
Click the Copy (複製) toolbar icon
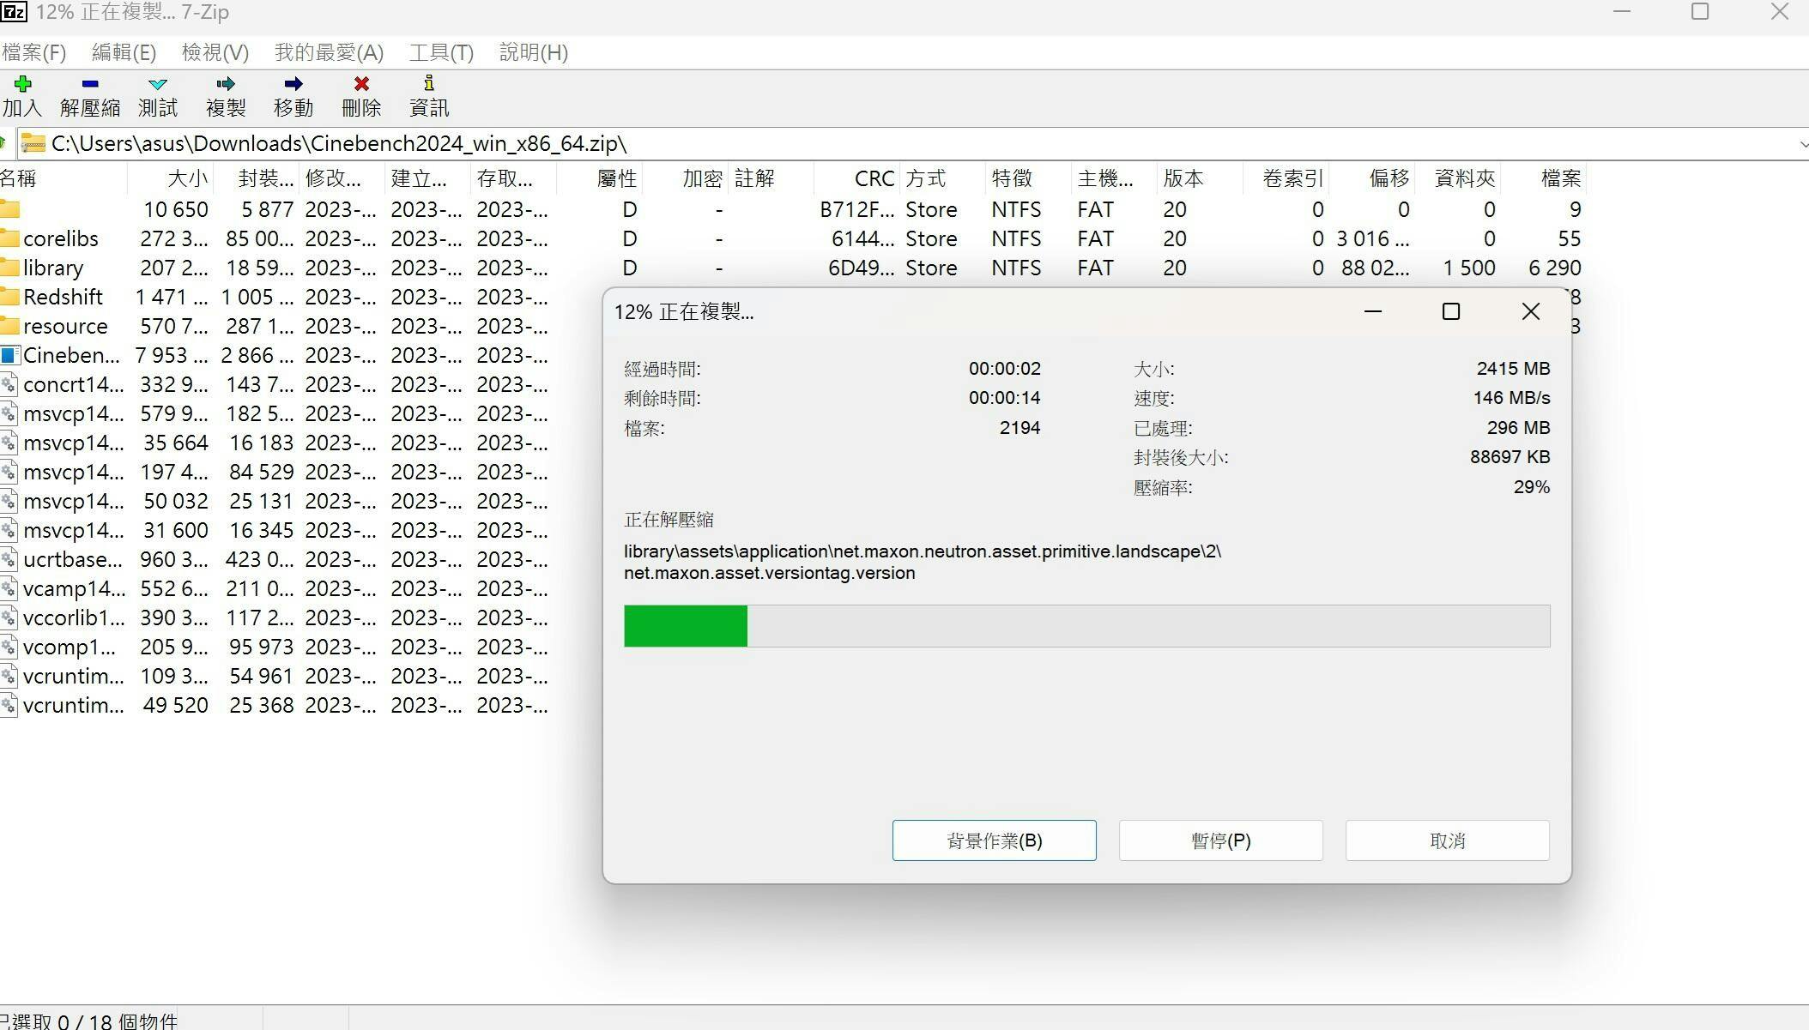[226, 83]
